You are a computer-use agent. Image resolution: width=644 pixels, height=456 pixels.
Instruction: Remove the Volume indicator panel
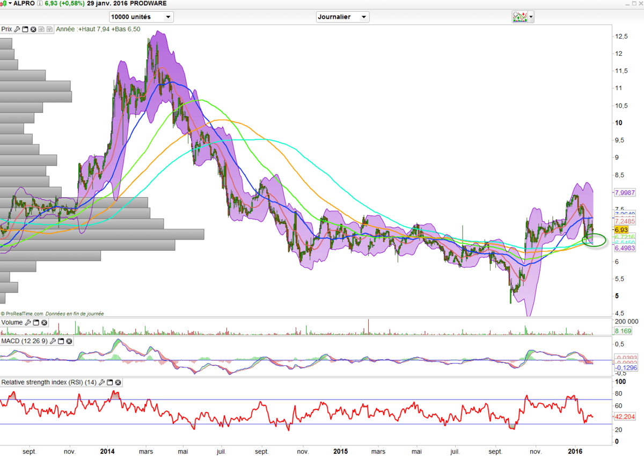[x=44, y=323]
